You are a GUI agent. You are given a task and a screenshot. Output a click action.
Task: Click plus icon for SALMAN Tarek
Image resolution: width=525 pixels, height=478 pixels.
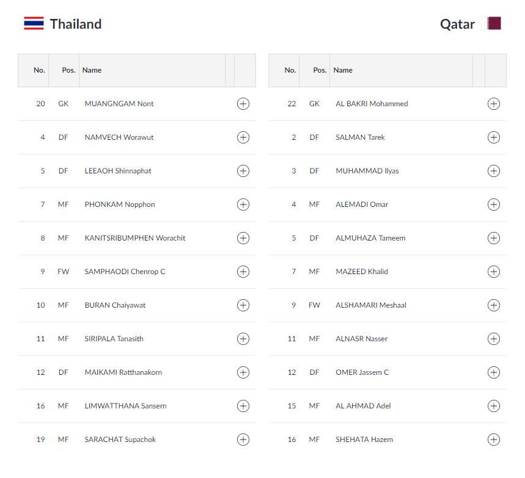point(494,137)
